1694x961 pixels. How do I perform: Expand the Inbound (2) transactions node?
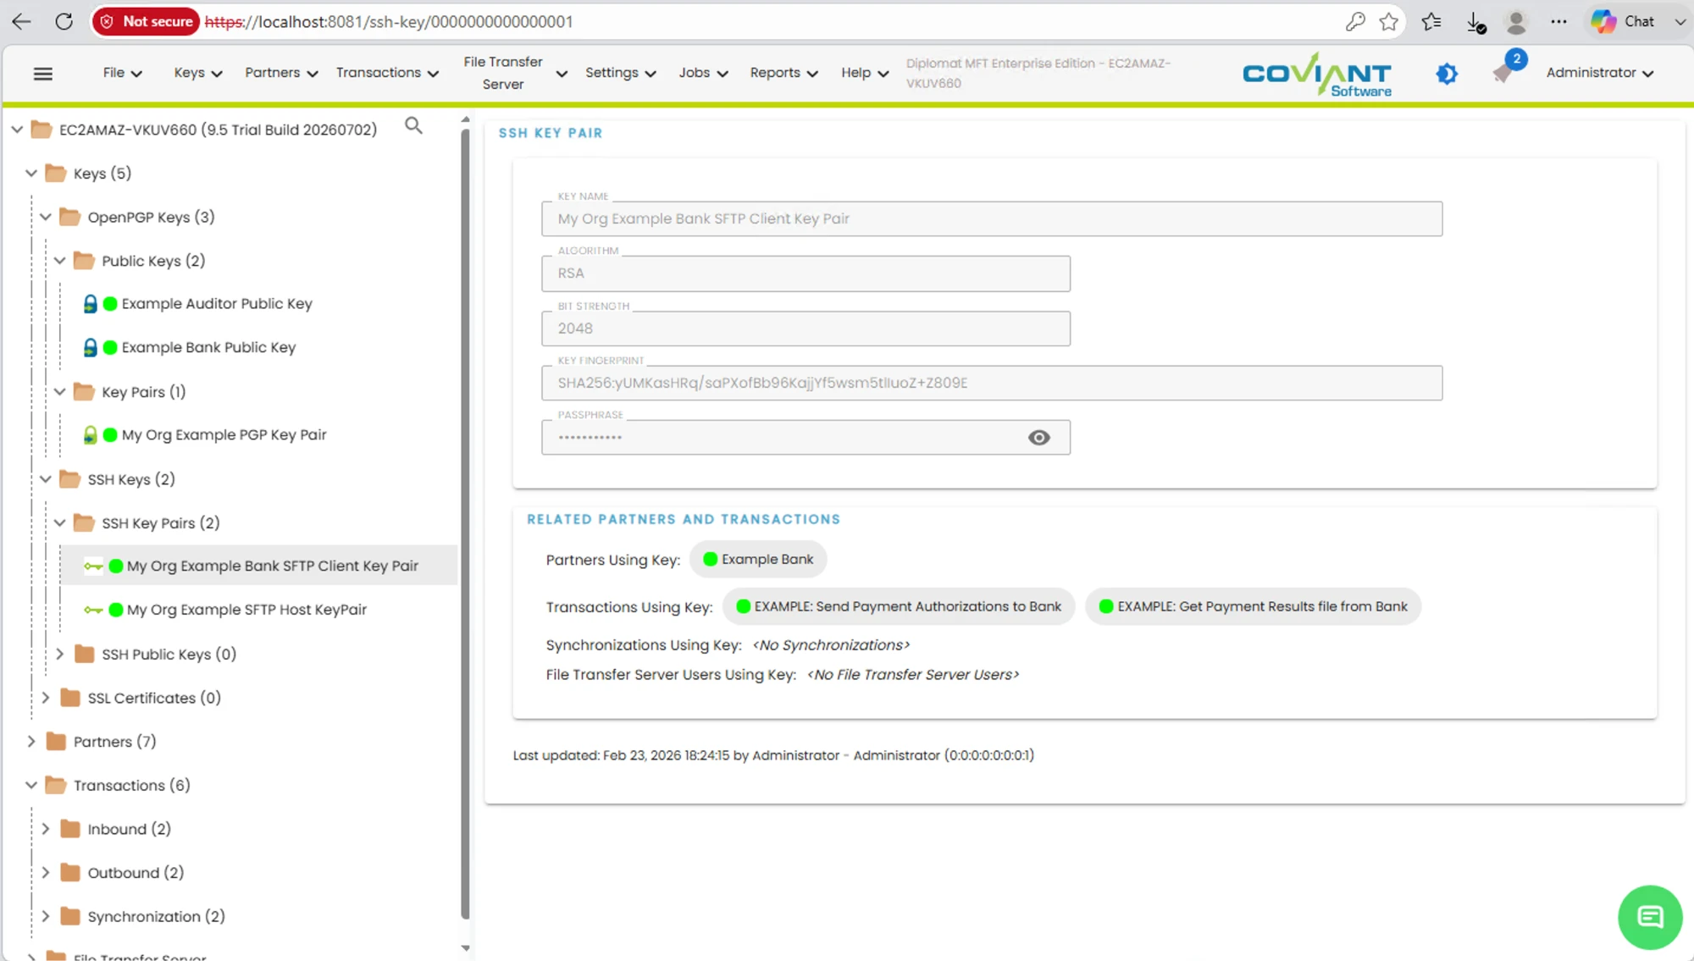(46, 829)
